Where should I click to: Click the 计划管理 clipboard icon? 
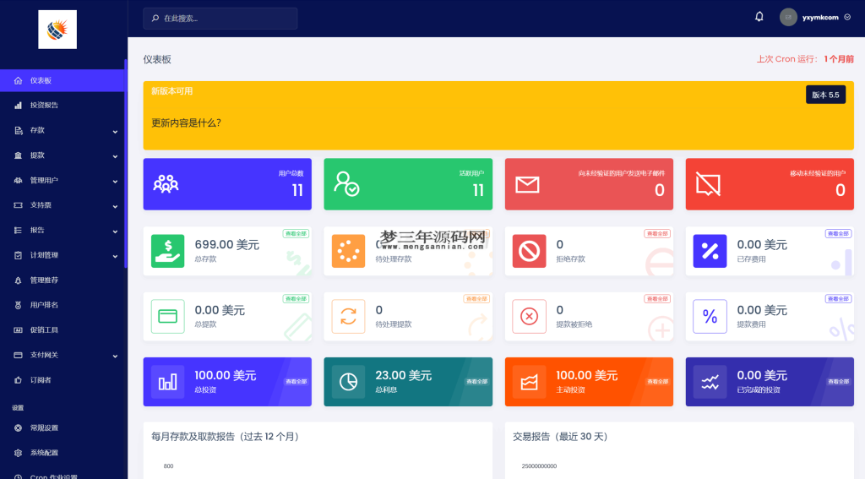[19, 255]
